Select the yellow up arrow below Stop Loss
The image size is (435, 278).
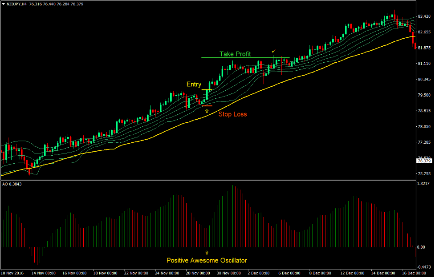pos(206,110)
